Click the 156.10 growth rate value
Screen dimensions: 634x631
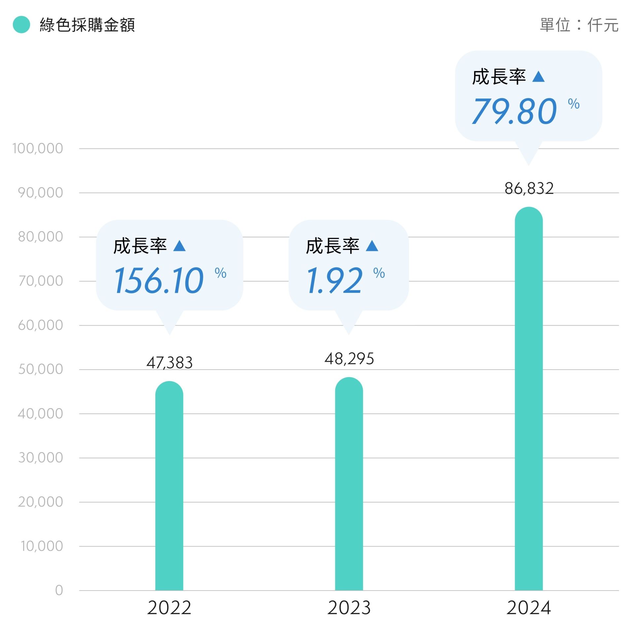[x=159, y=281]
